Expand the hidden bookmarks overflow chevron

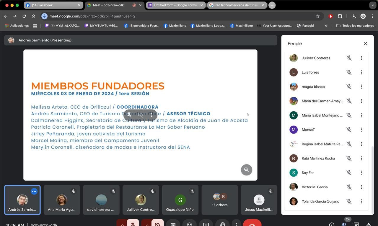point(326,26)
